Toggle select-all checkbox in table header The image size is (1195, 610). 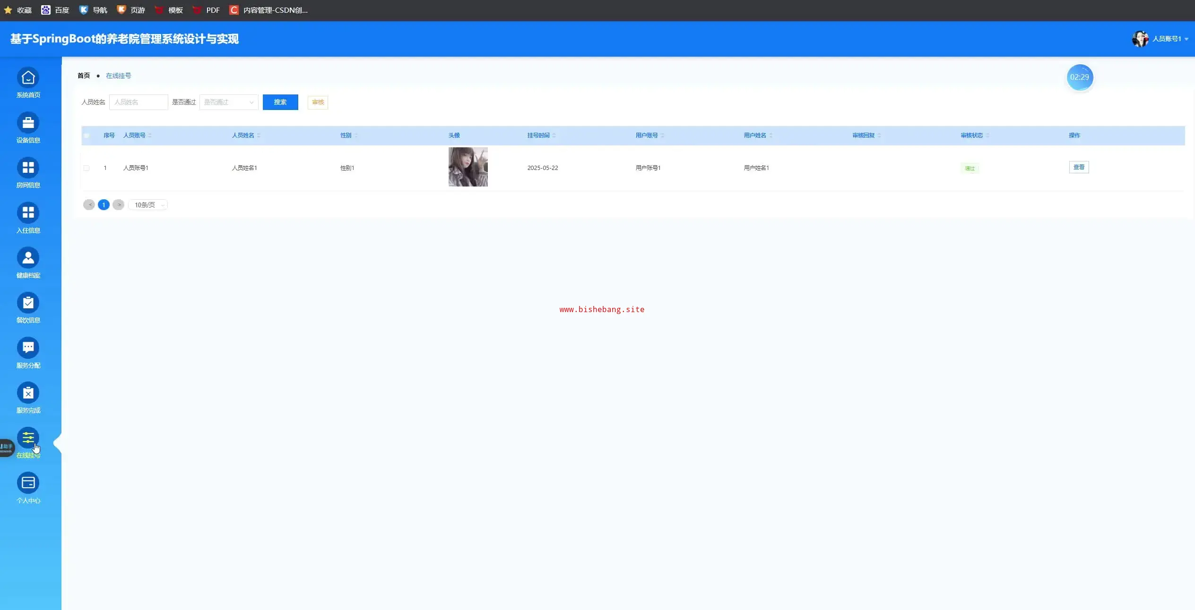[87, 136]
